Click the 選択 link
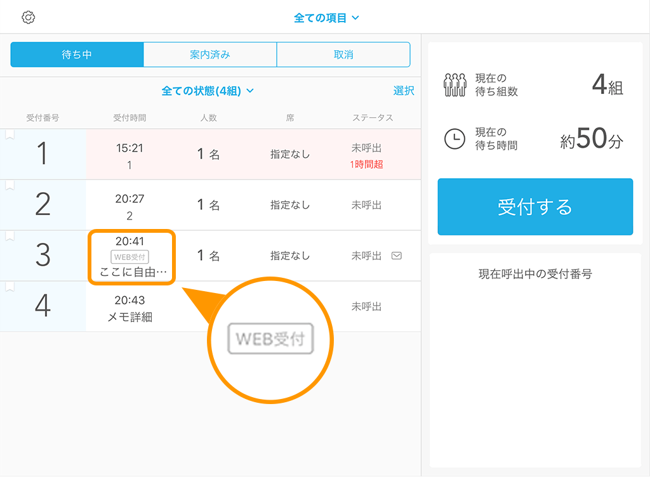650x477 pixels. [403, 91]
